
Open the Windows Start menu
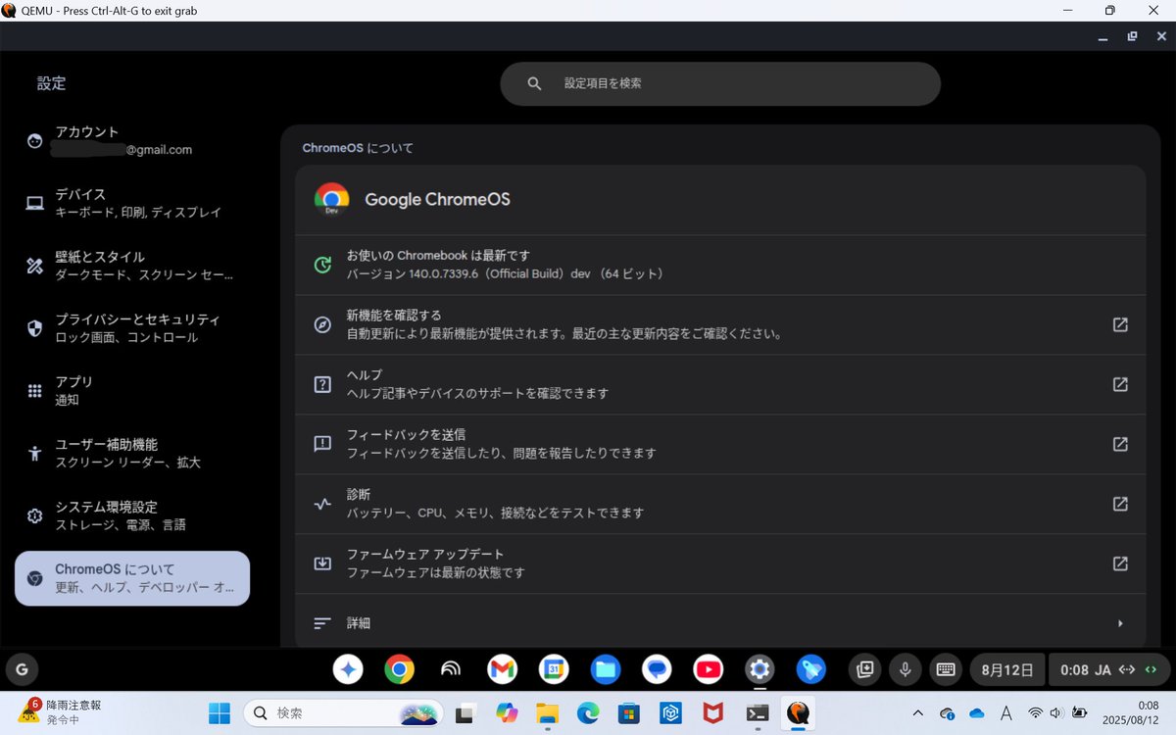point(220,712)
